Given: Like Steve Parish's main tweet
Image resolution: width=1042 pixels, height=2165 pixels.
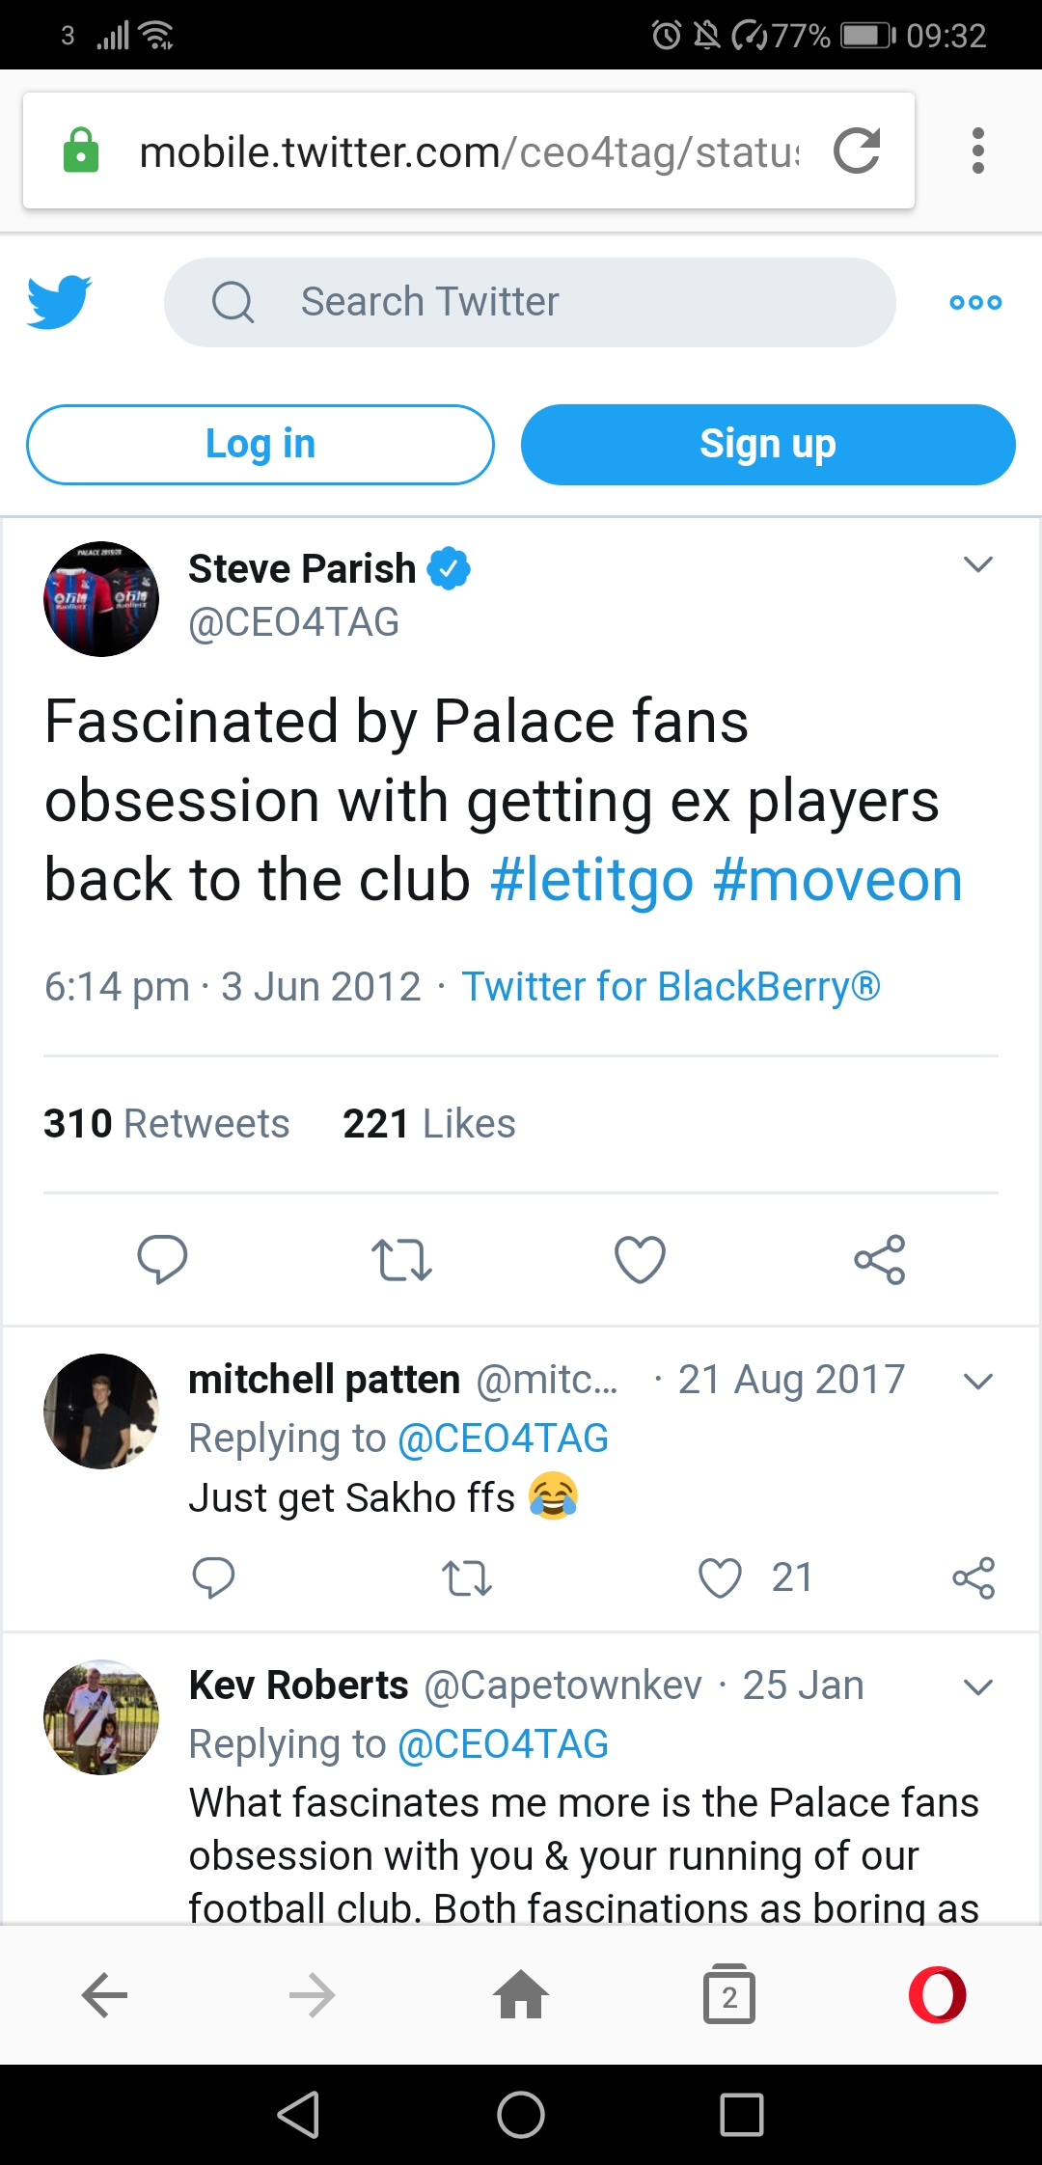Looking at the screenshot, I should [640, 1259].
